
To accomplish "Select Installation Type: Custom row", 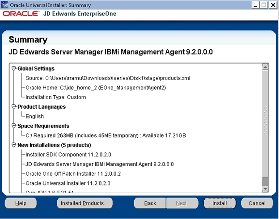I will (56, 97).
